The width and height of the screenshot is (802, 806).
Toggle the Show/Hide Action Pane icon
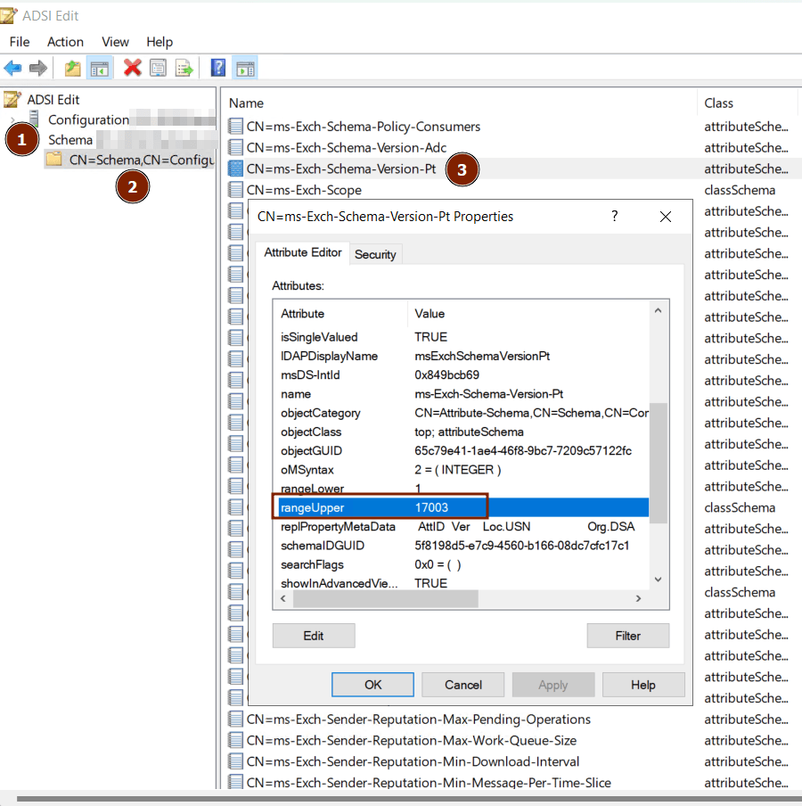244,68
